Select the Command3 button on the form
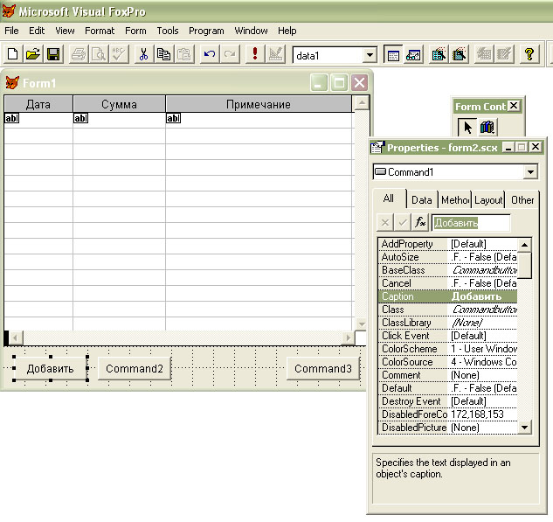 pyautogui.click(x=322, y=369)
